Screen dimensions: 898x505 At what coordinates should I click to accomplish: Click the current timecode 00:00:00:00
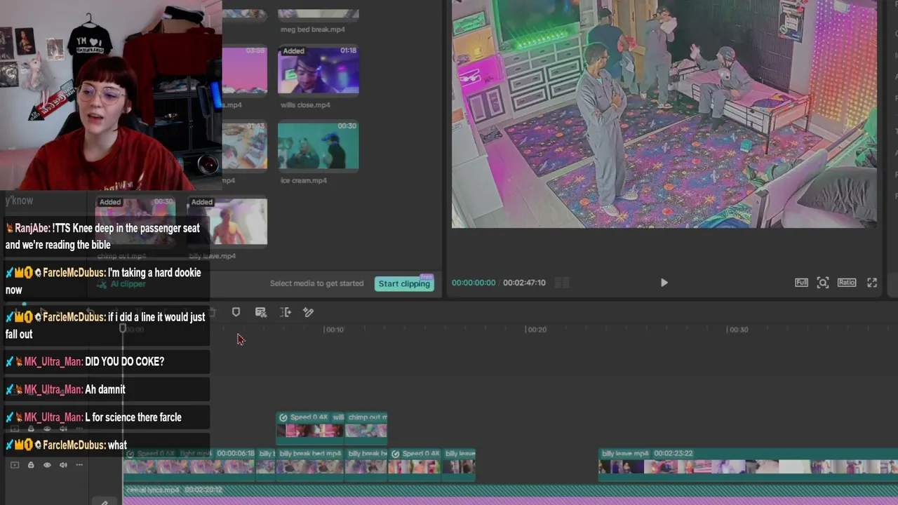point(474,283)
